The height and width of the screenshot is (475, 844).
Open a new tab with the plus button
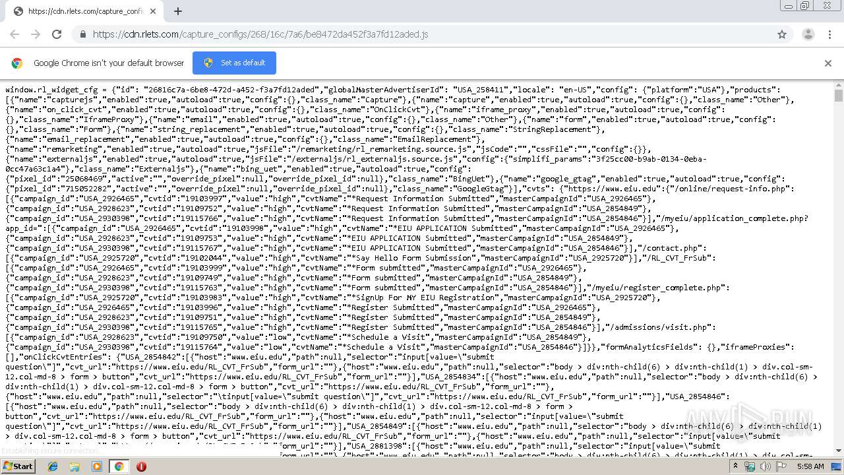178,11
